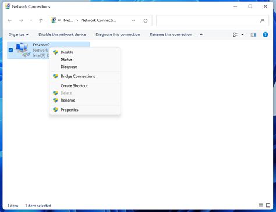Switch to details view in status bar
Viewport: 276px width, 212px height.
click(x=261, y=206)
